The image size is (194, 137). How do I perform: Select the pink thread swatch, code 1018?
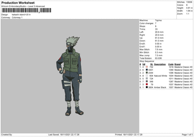coord(147,67)
